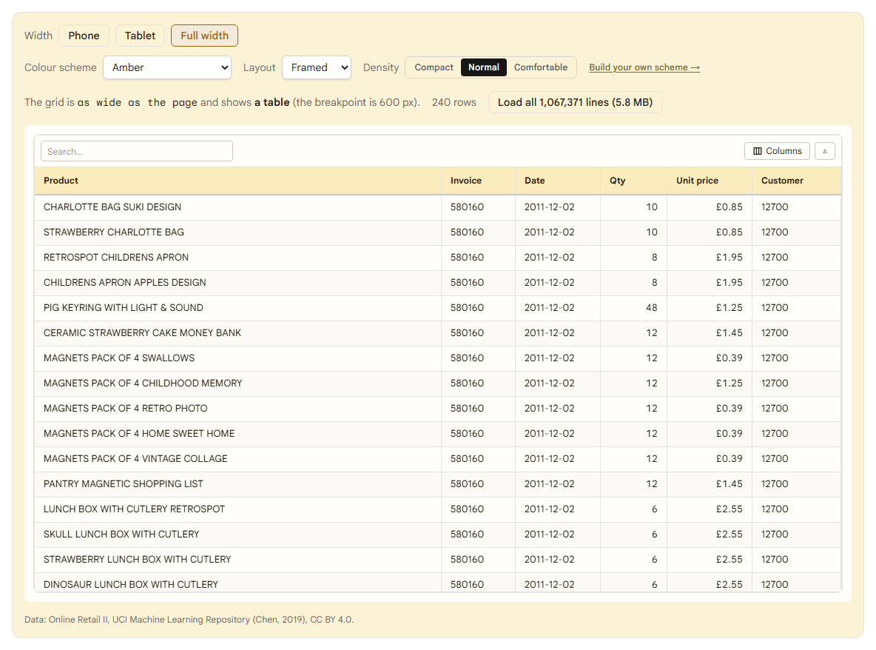Image resolution: width=876 pixels, height=650 pixels.
Task: Open the Columns chooser
Action: 777,151
